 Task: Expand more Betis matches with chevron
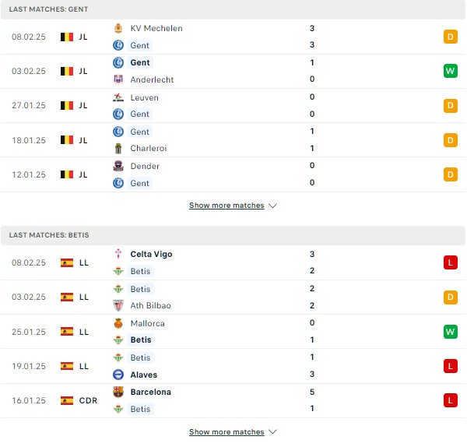[273, 431]
